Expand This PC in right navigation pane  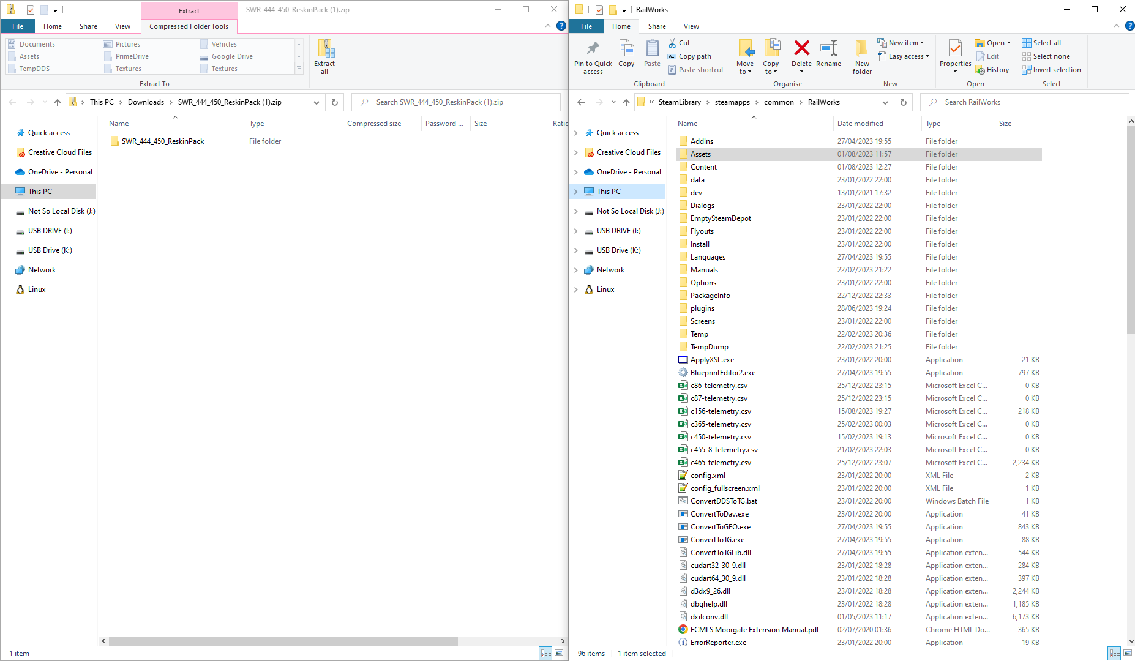point(575,192)
